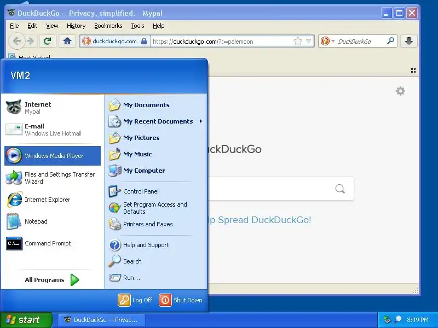Launch E-mail Windows Live Hotmail
Viewport: 438px width, 328px height.
pos(52,130)
